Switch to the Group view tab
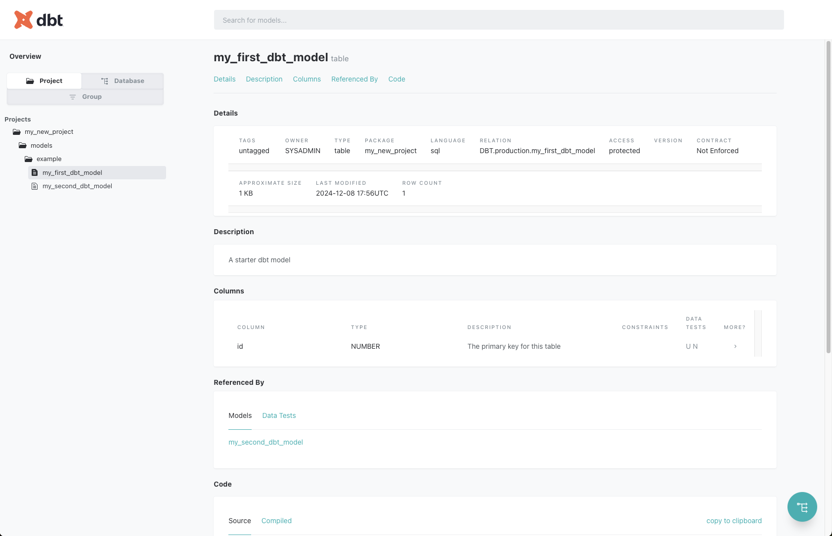Screen dimensions: 832x536 [85, 97]
